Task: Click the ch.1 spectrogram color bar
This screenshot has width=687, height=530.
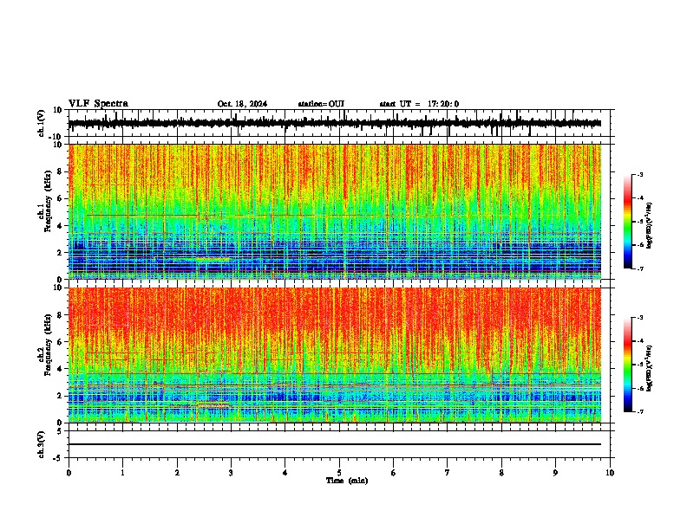Action: [628, 222]
